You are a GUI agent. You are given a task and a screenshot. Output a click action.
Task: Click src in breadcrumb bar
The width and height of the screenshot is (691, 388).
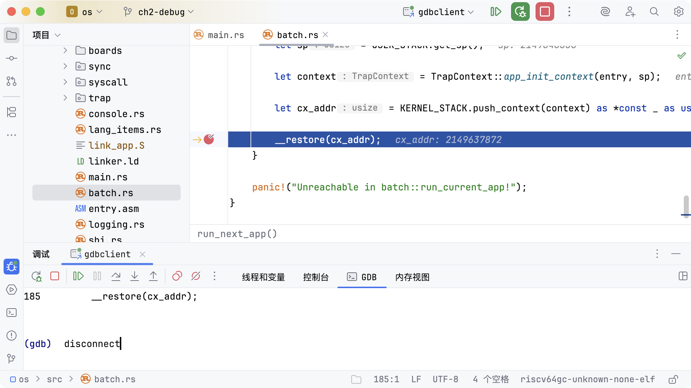coord(54,379)
